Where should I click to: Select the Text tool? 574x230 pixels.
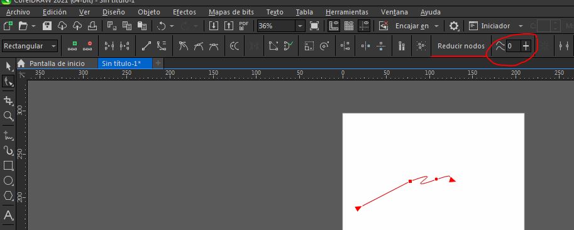8,215
